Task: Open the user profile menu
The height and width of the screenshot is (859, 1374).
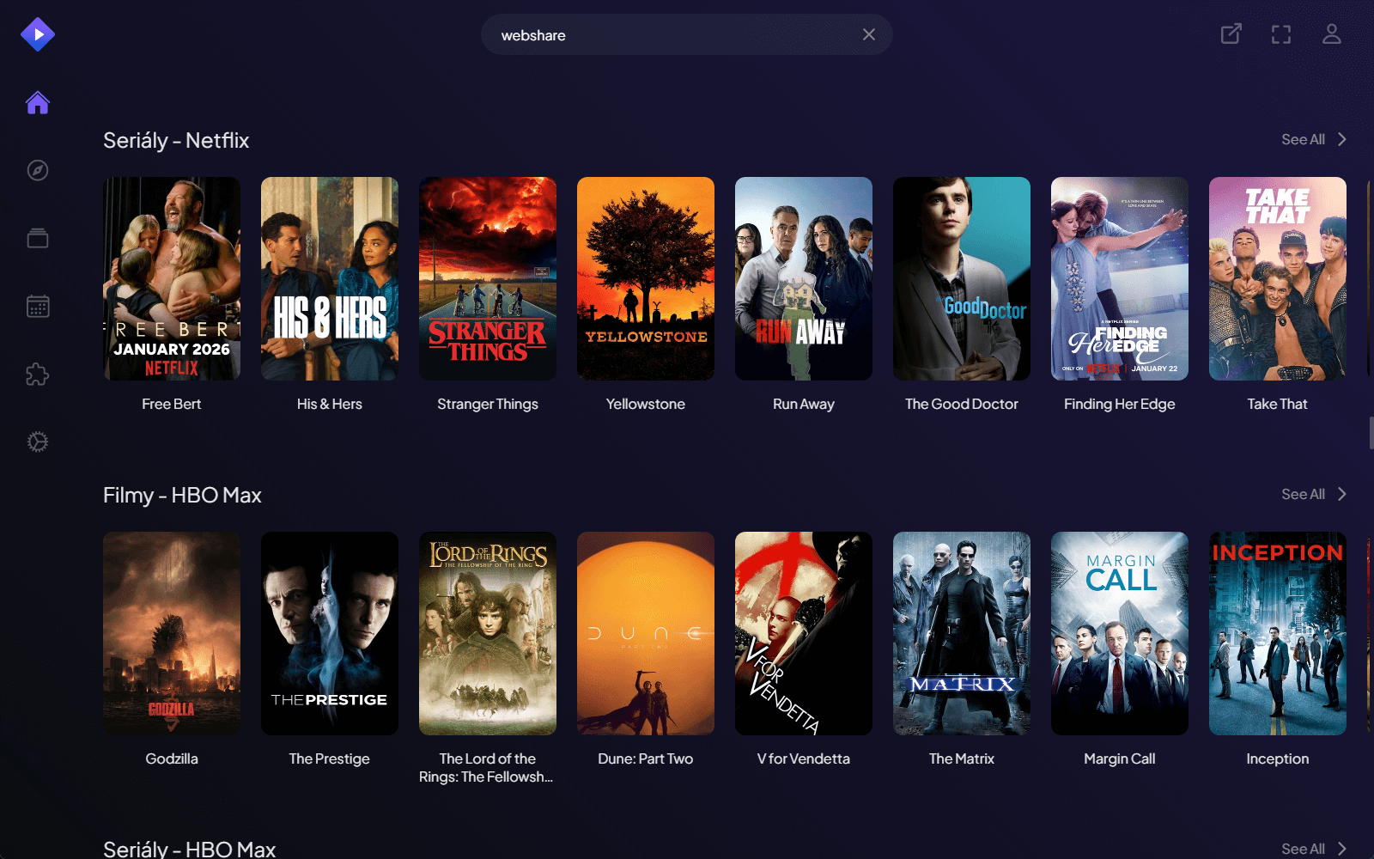Action: pyautogui.click(x=1331, y=34)
